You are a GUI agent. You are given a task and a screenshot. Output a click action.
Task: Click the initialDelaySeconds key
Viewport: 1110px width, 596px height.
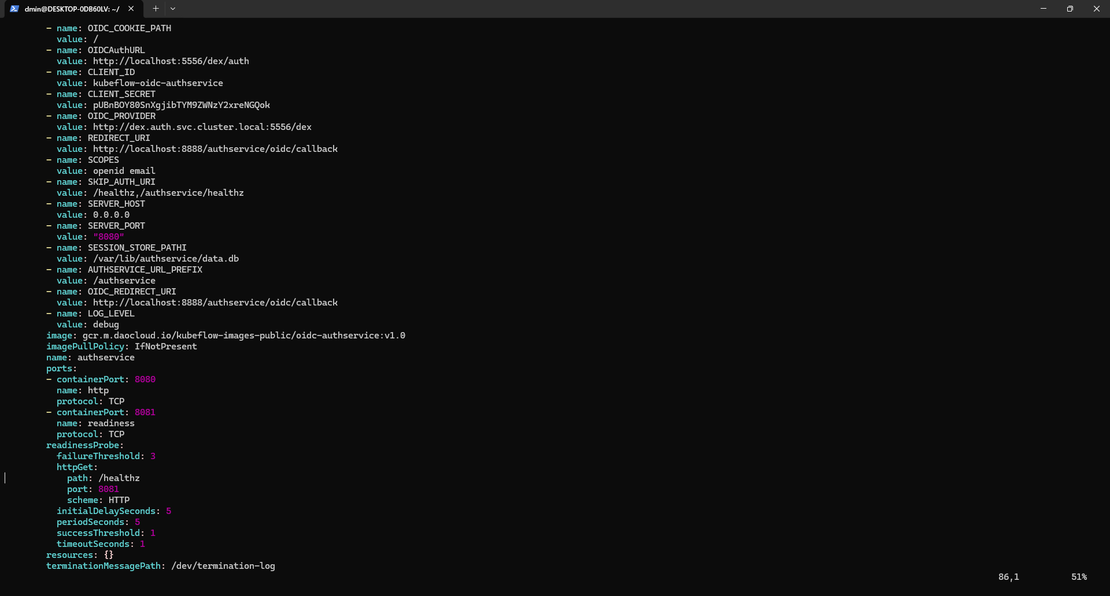[106, 511]
